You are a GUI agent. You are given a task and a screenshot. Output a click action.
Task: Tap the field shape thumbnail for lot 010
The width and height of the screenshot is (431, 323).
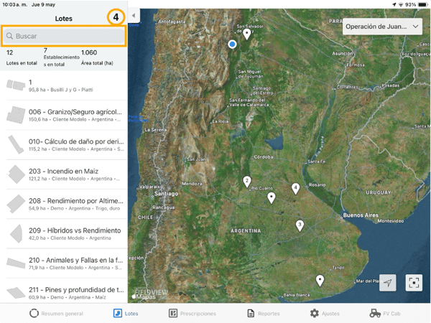point(16,144)
